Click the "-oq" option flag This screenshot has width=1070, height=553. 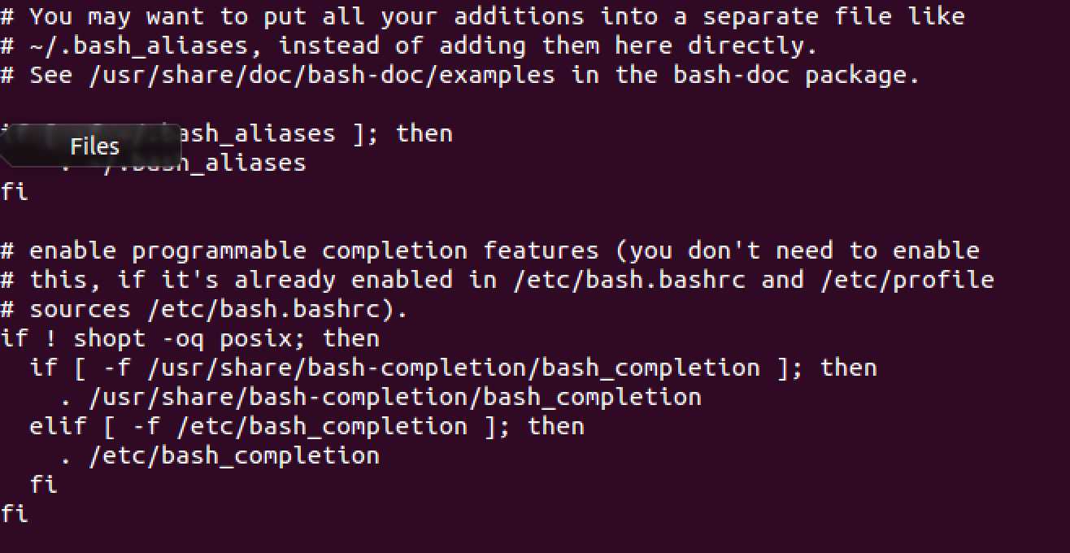pos(183,338)
